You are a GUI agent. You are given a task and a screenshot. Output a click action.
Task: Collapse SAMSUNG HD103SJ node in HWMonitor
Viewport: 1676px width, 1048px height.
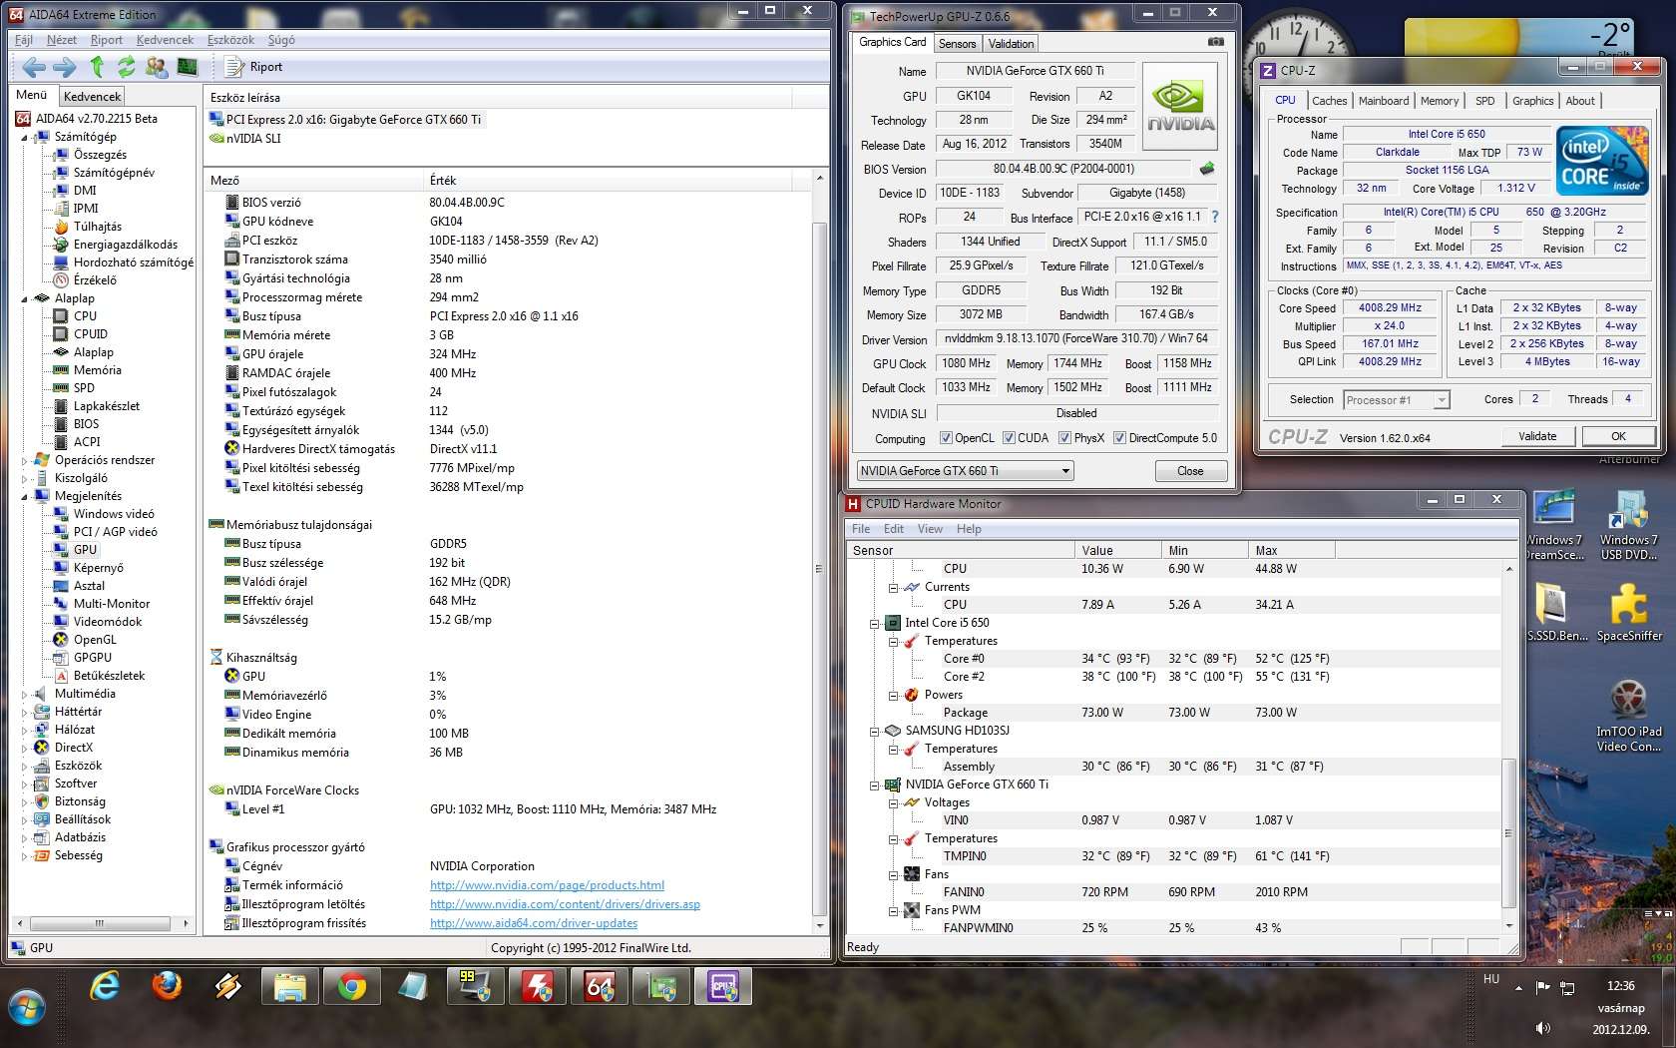(x=874, y=731)
